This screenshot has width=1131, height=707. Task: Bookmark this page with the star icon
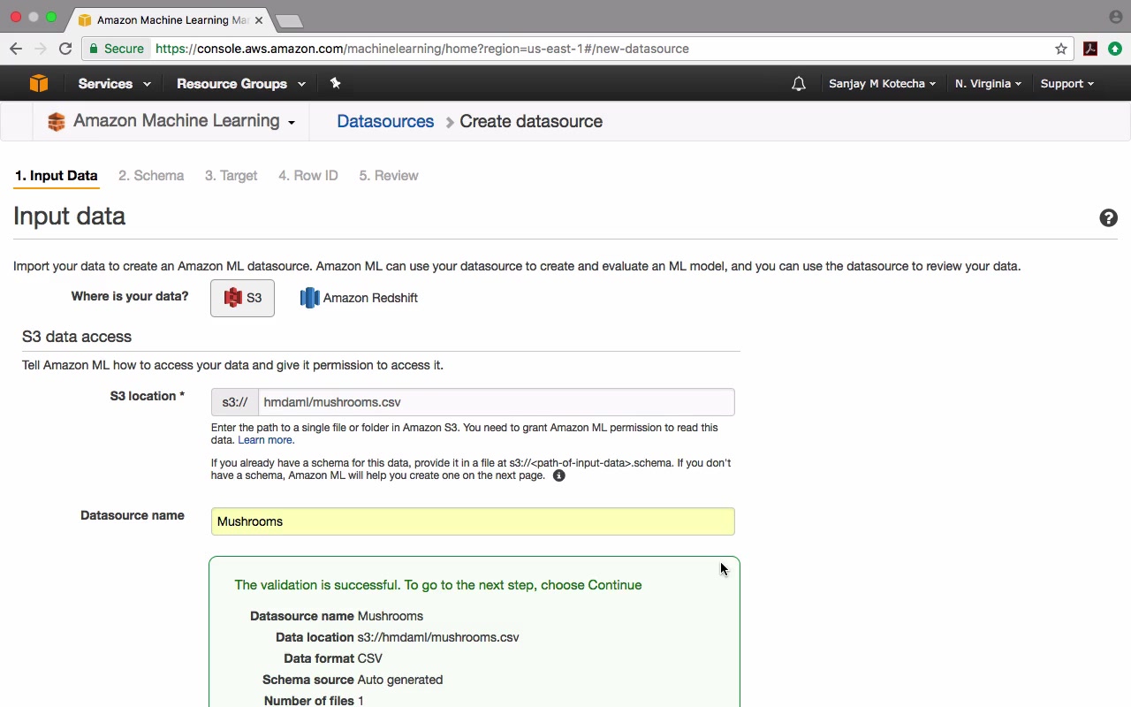click(1061, 49)
